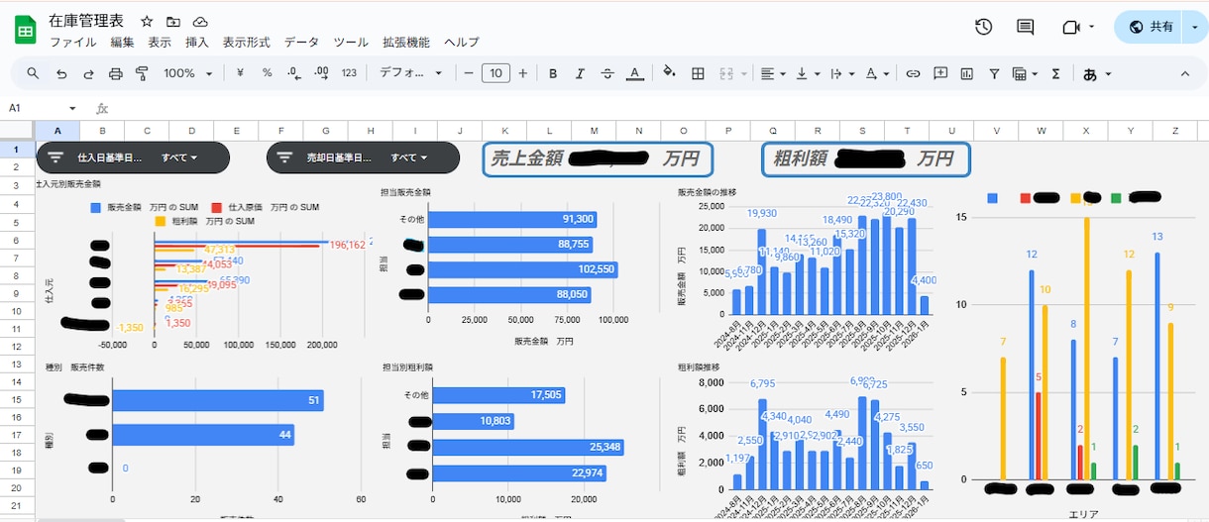Screen dimensions: 1209x522
Task: Toggle italic formatting
Action: (x=580, y=73)
